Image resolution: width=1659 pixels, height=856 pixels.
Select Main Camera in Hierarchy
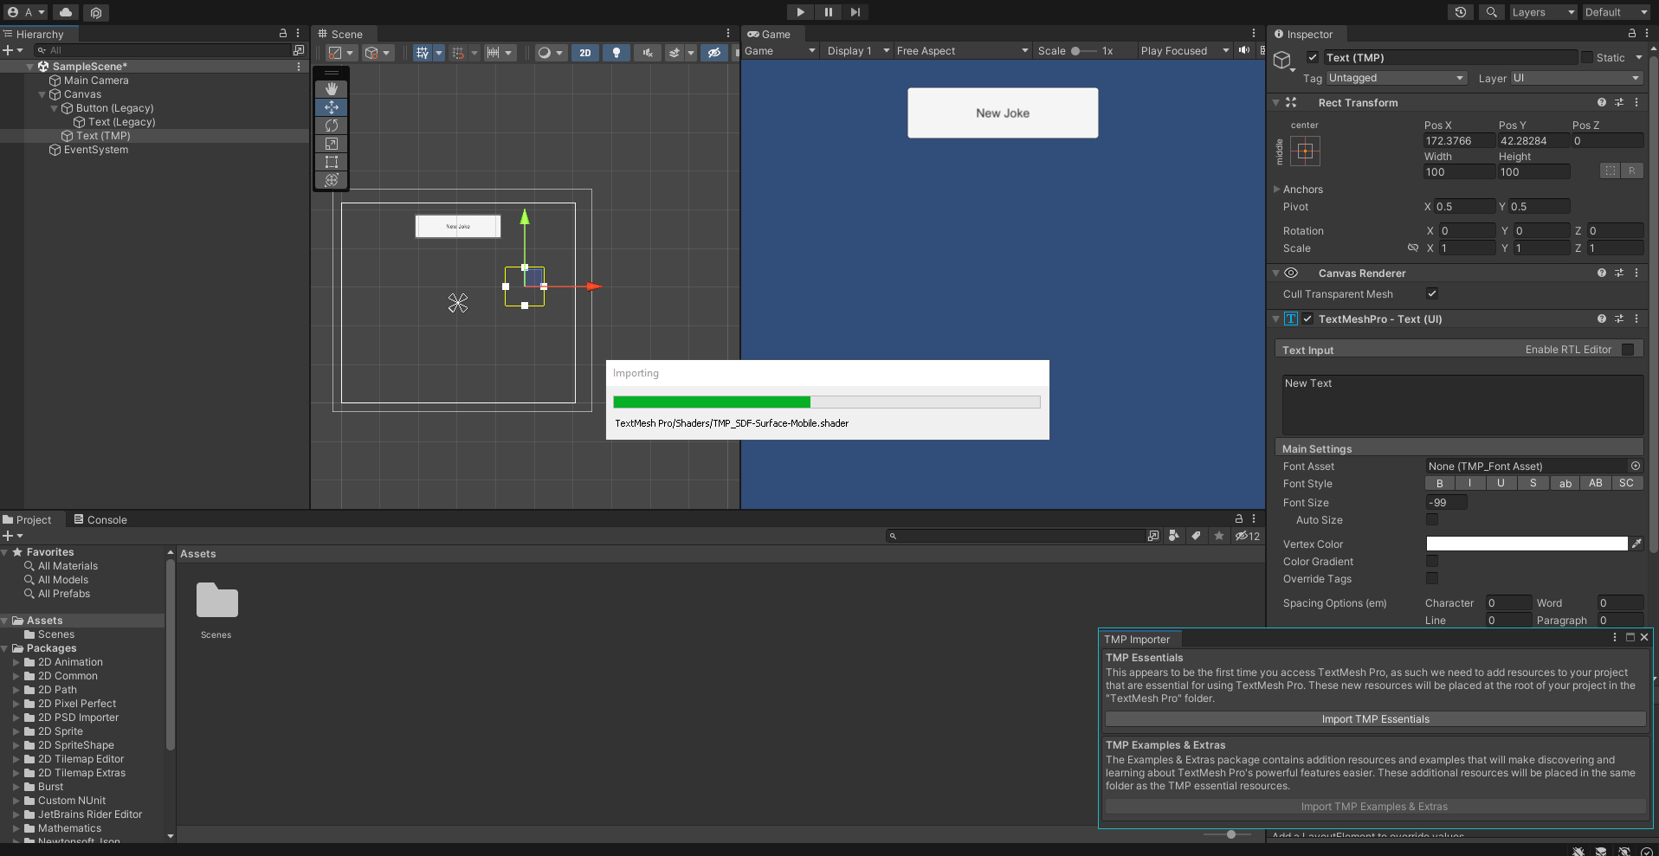[96, 80]
